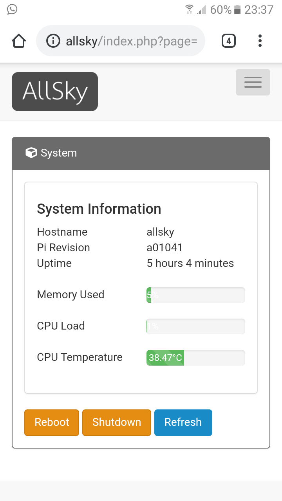Open the site info icon in address bar
This screenshot has width=282, height=501.
point(53,41)
